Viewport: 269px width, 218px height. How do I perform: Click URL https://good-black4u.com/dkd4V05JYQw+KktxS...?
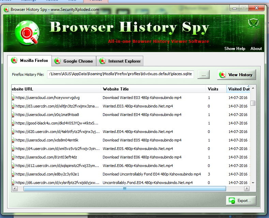point(57,123)
